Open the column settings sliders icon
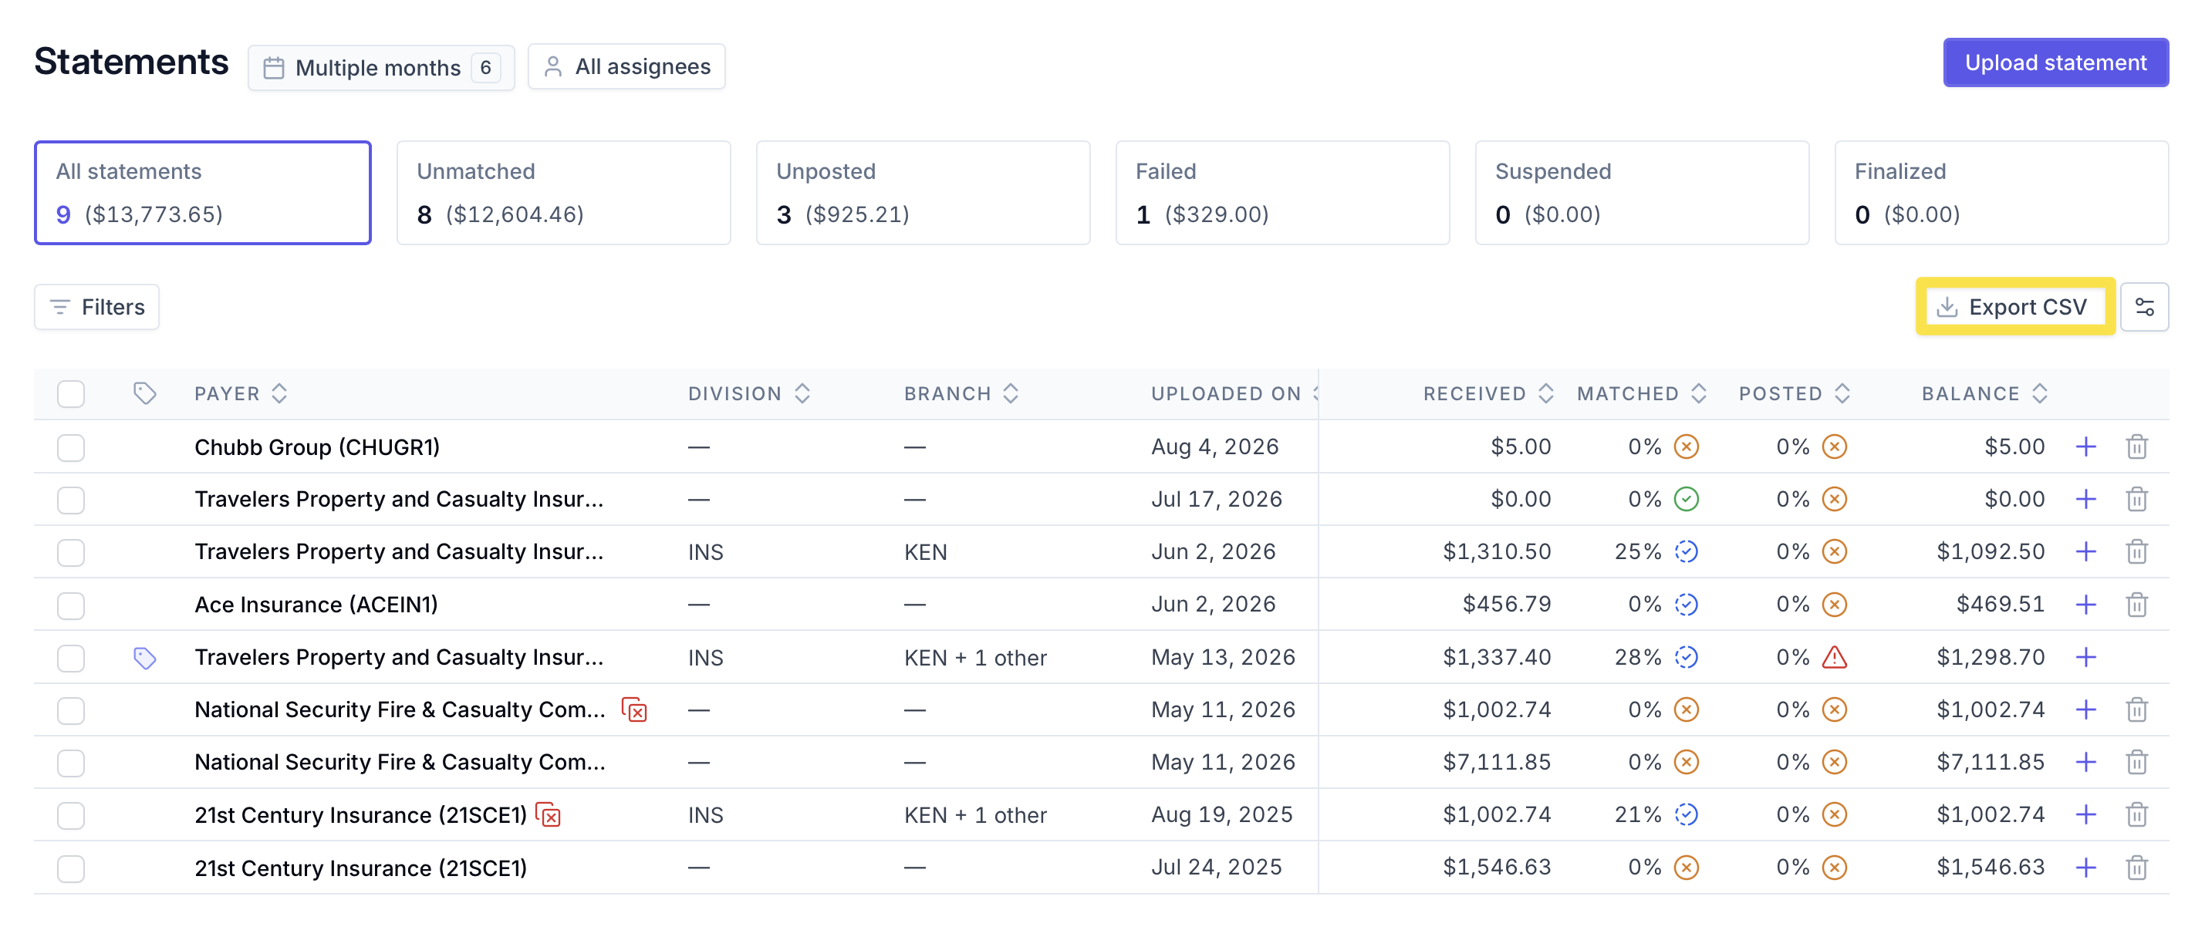Image resolution: width=2205 pixels, height=947 pixels. 2144,307
